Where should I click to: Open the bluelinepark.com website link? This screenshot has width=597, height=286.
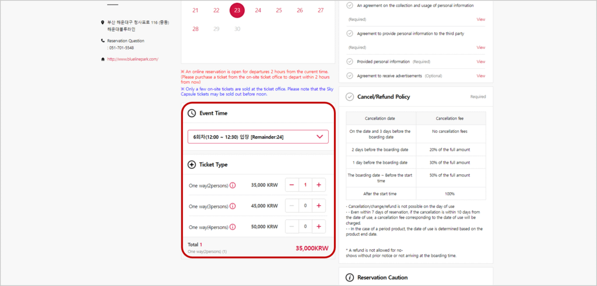click(x=132, y=59)
